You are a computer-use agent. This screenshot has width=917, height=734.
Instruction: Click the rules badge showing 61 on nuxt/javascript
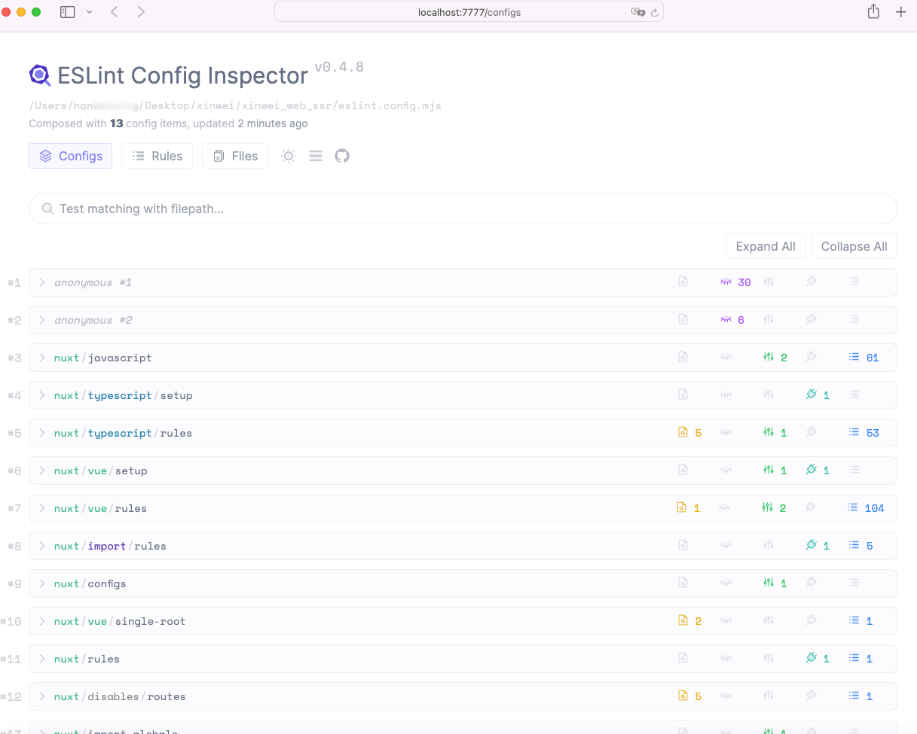pos(864,358)
